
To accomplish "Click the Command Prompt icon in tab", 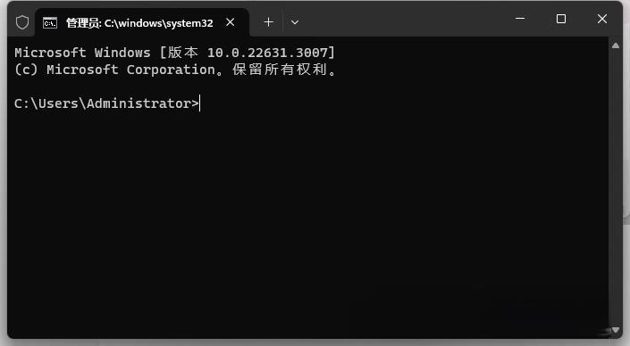I will (x=50, y=23).
